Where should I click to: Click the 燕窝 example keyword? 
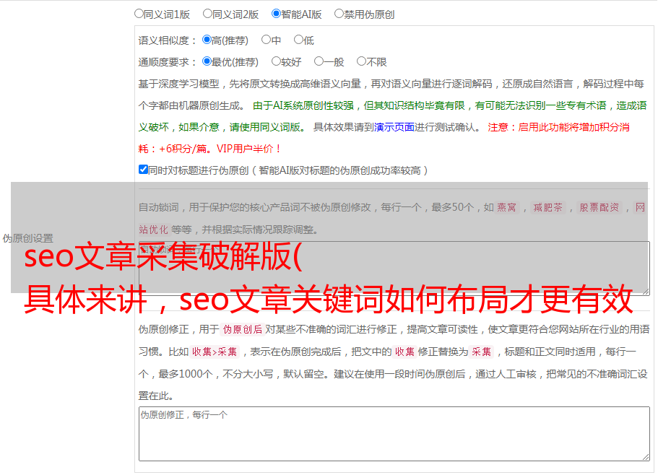pyautogui.click(x=506, y=207)
